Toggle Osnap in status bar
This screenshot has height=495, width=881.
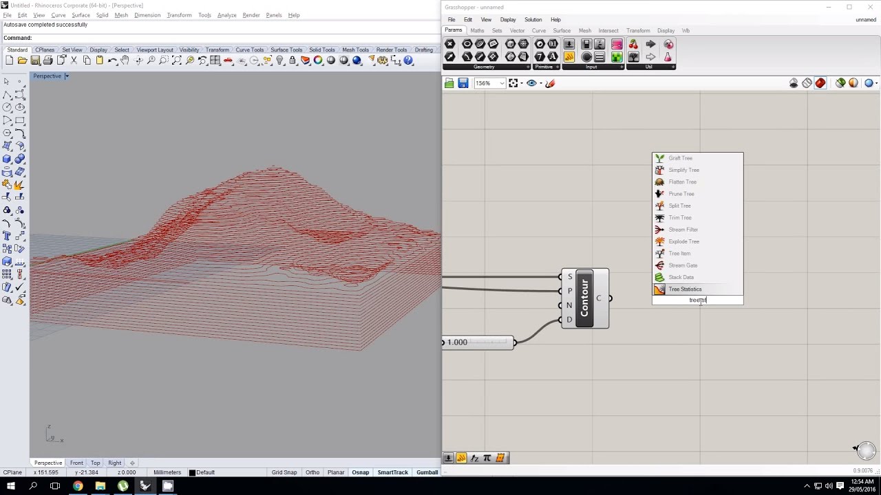[360, 472]
